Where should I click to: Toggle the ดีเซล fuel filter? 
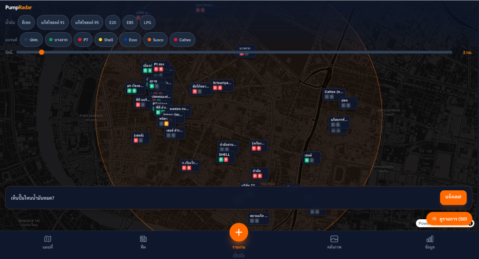[27, 22]
